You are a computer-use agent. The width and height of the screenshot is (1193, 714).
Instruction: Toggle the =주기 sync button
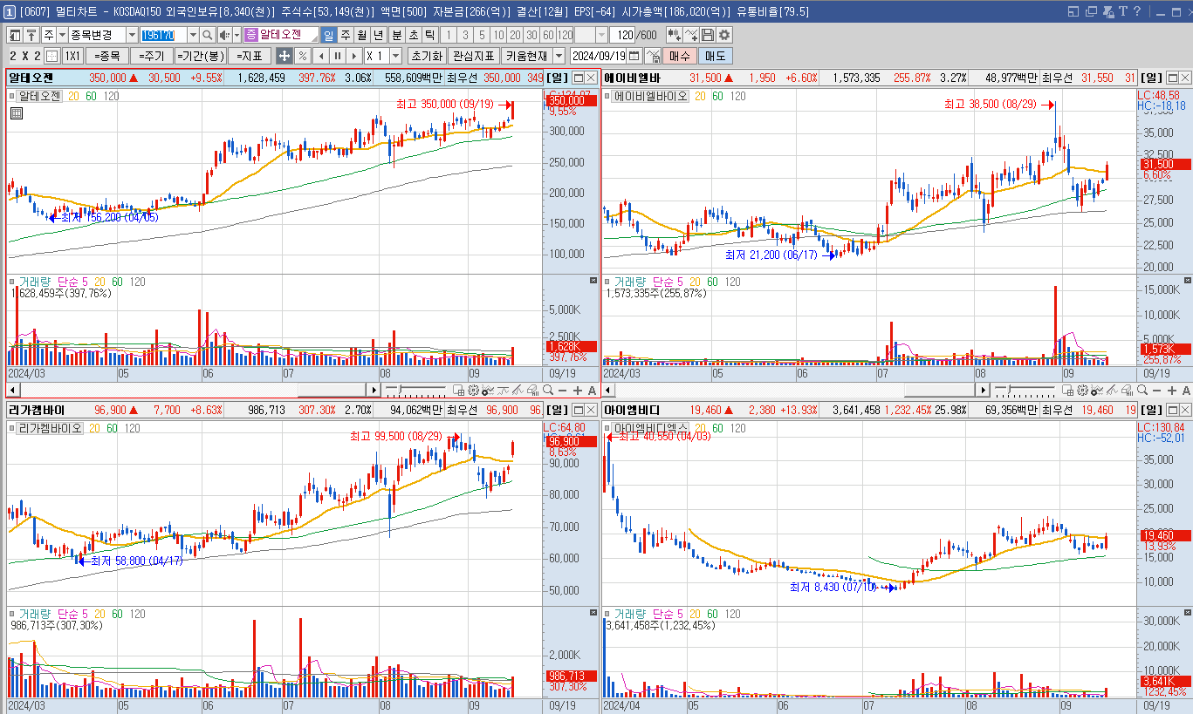point(152,56)
